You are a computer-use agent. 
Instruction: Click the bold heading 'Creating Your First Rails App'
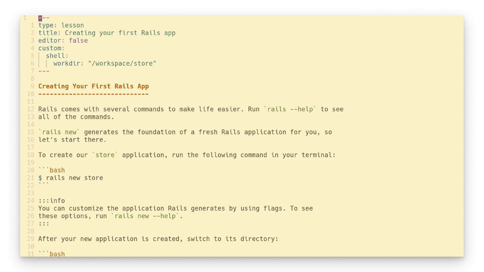point(94,86)
